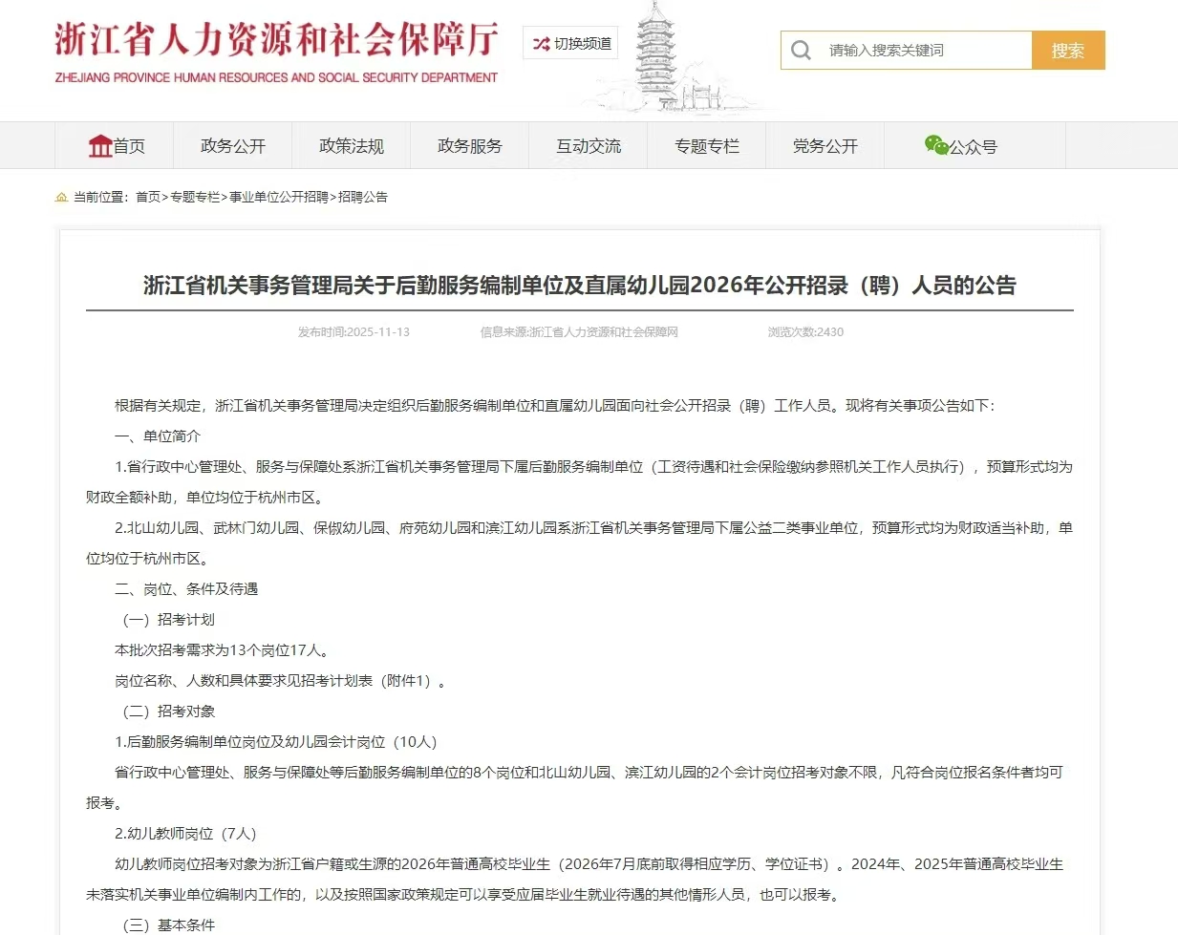Click inside the search keyword input field
The height and width of the screenshot is (935, 1178).
pyautogui.click(x=917, y=50)
